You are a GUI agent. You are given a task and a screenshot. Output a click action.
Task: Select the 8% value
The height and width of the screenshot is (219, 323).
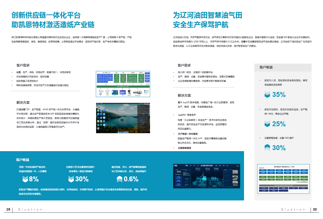34,179
